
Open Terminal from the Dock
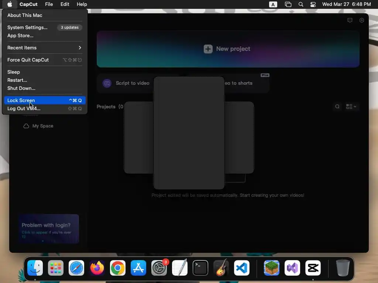tap(200, 268)
